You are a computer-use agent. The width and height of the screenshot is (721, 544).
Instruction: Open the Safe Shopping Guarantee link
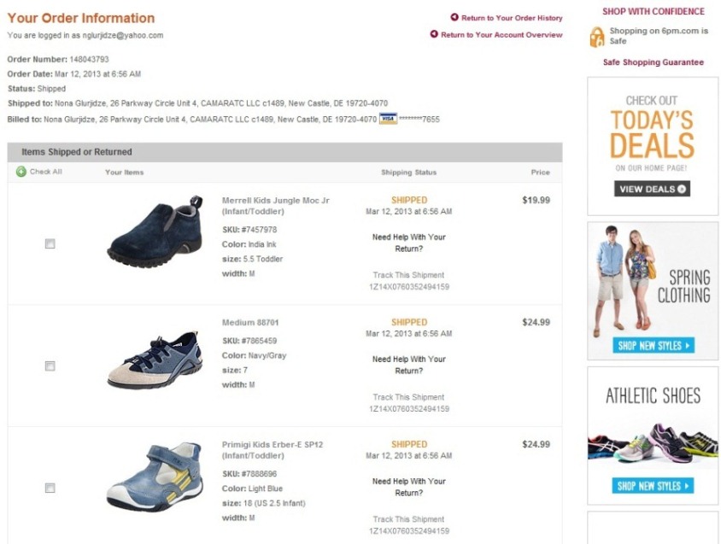(x=653, y=62)
